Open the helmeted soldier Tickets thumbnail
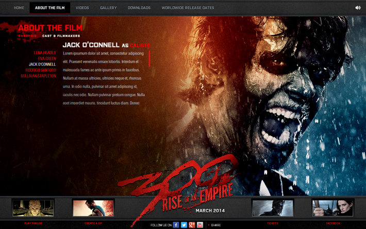Screen dimensions: 366x229 [x=273, y=208]
